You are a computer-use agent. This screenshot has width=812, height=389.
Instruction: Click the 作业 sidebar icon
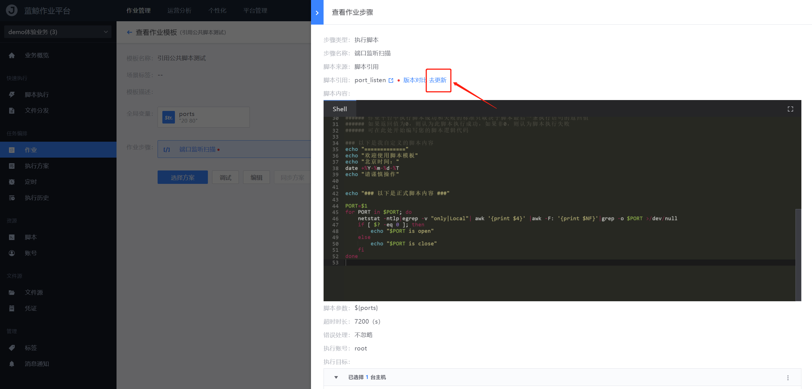[12, 150]
